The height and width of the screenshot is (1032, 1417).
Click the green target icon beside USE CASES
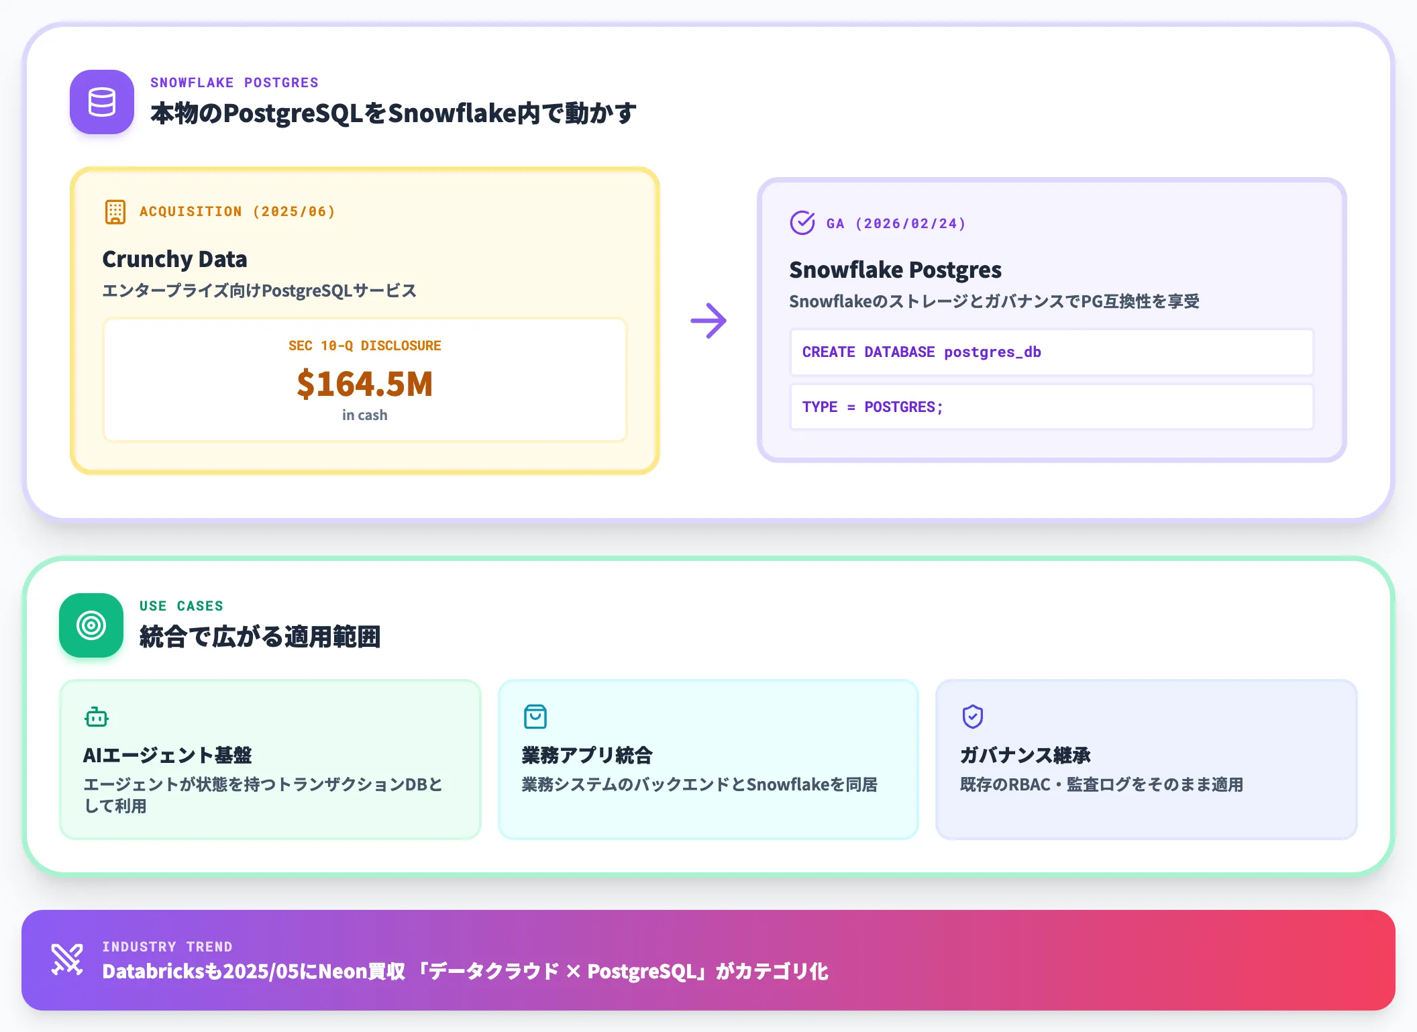(x=91, y=625)
